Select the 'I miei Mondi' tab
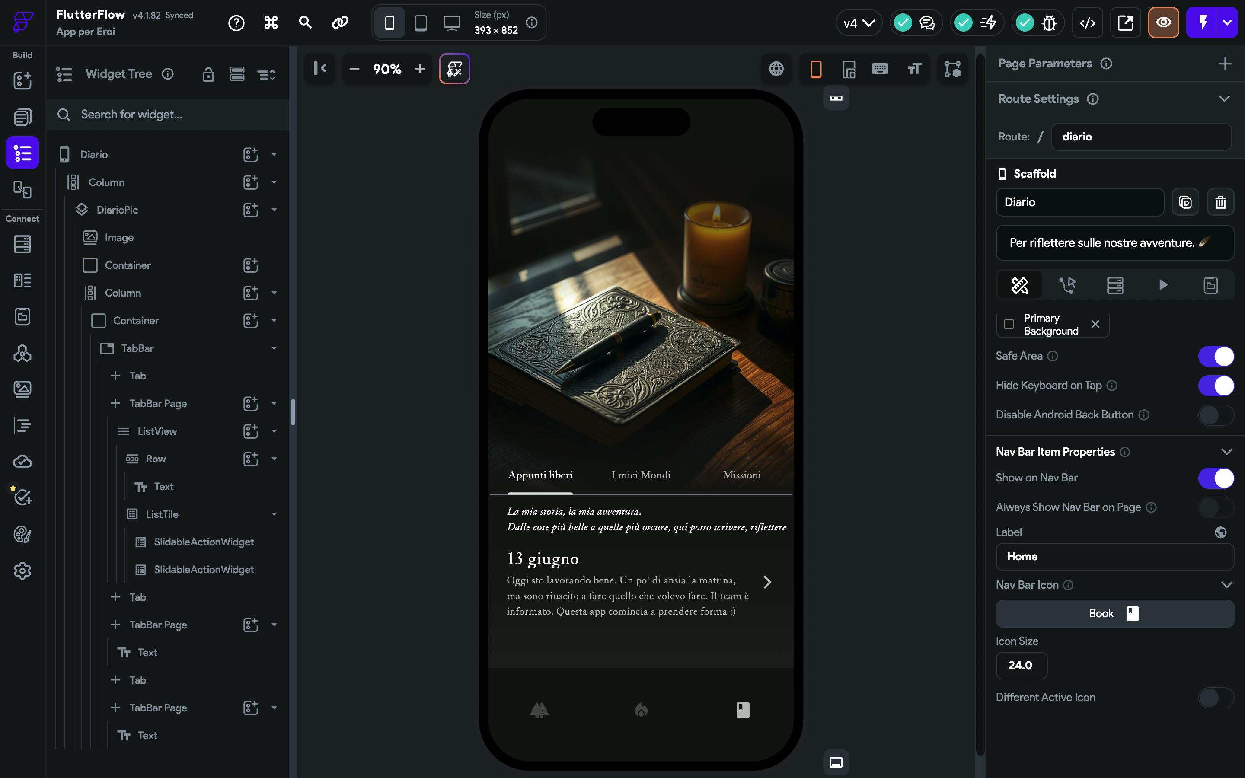 click(x=641, y=475)
